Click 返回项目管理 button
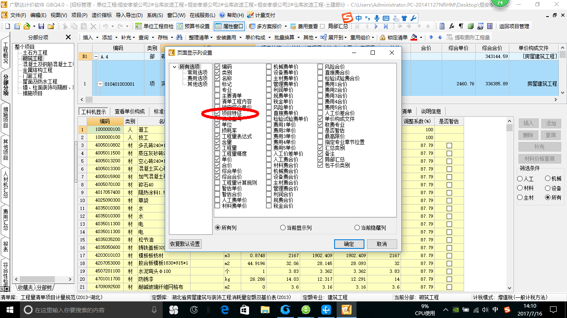The width and height of the screenshot is (567, 318). point(514,26)
